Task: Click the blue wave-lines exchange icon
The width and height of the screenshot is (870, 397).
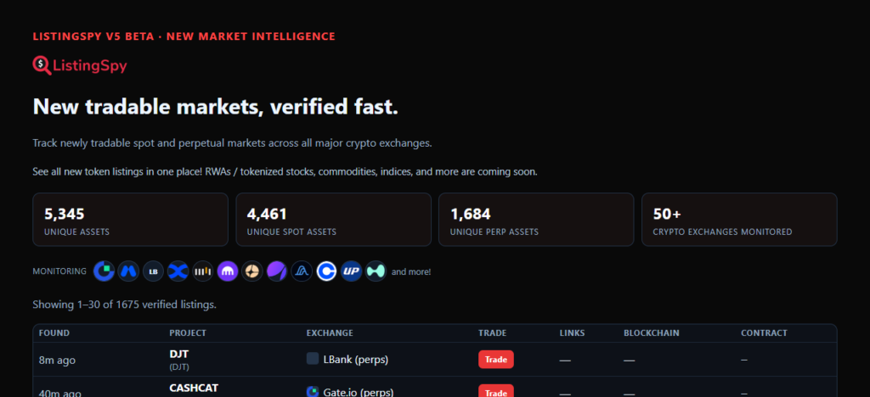Action: click(x=302, y=271)
